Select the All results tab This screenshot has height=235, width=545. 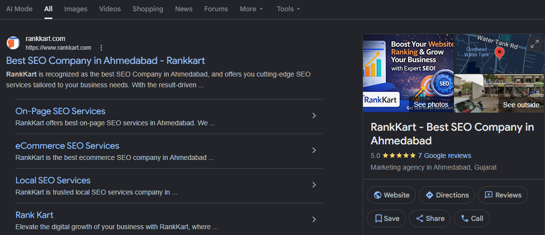[48, 9]
